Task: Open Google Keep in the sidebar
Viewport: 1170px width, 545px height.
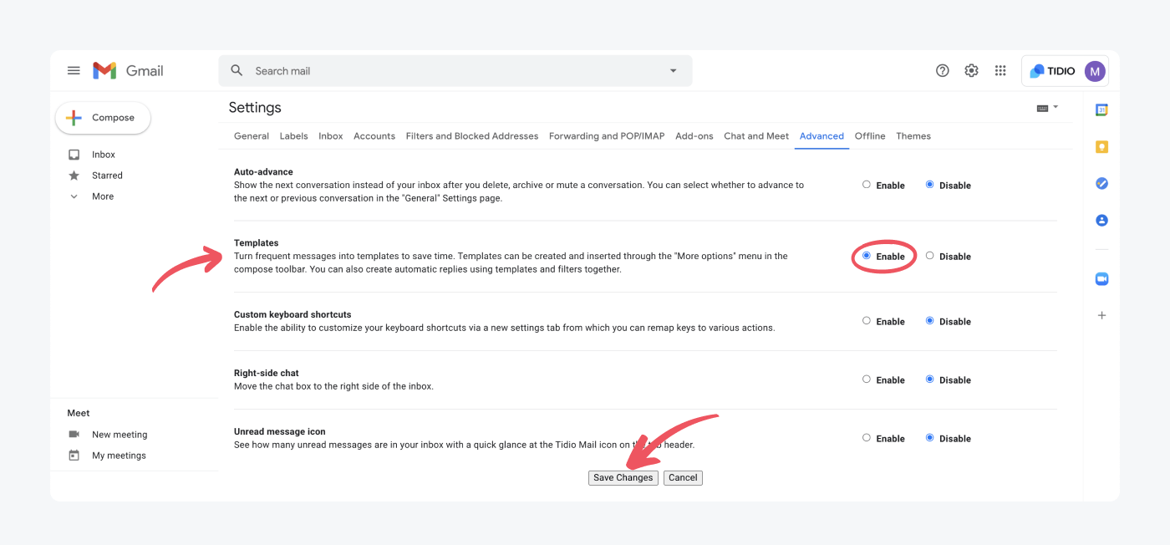Action: pyautogui.click(x=1101, y=146)
